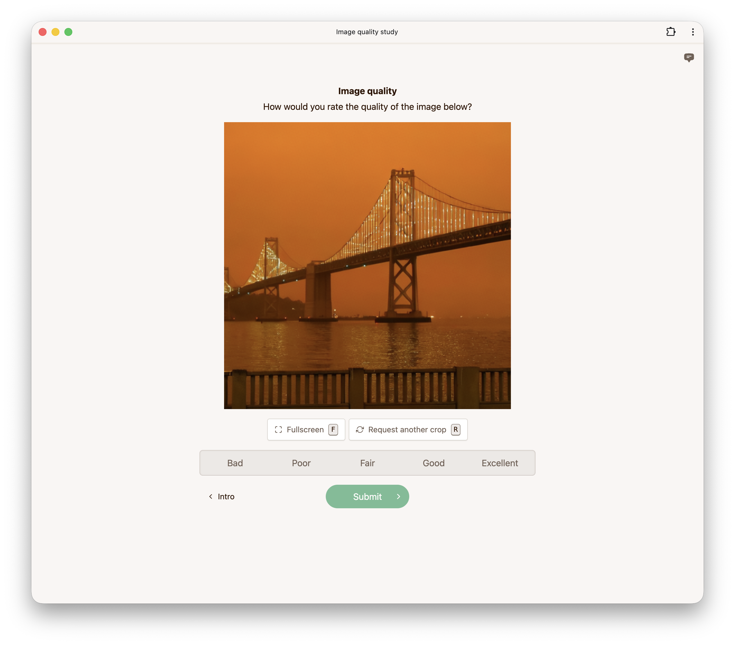Click the F keyboard shortcut badge
Viewport: 735px width, 645px height.
(333, 430)
